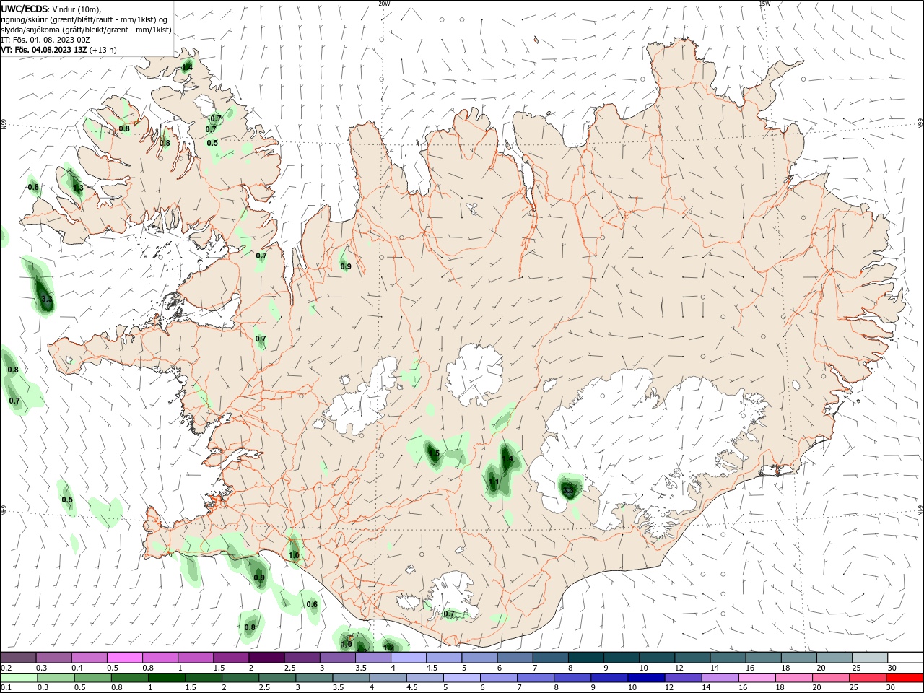Select the 2.3 rainfall value on the glacier
This screenshot has height=693, width=924.
point(567,491)
